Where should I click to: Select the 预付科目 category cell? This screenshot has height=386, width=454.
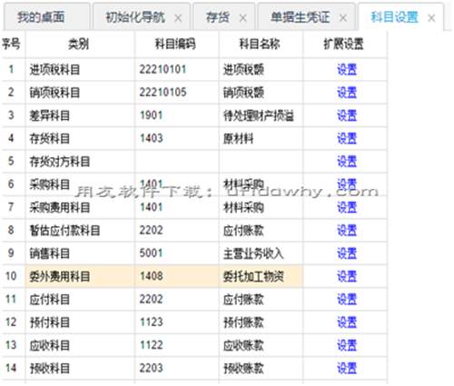click(x=80, y=322)
